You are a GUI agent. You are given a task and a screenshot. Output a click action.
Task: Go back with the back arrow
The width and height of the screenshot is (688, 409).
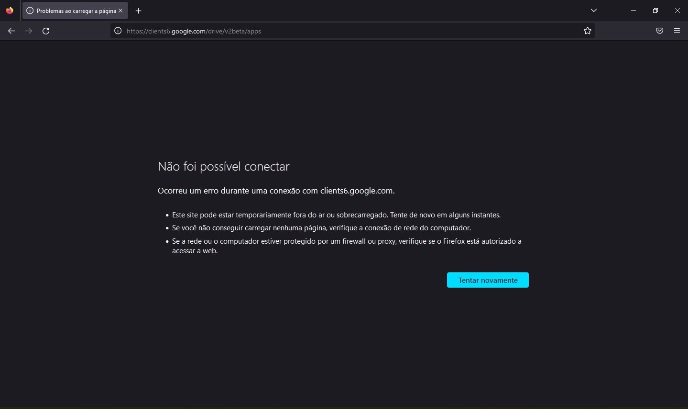tap(11, 31)
